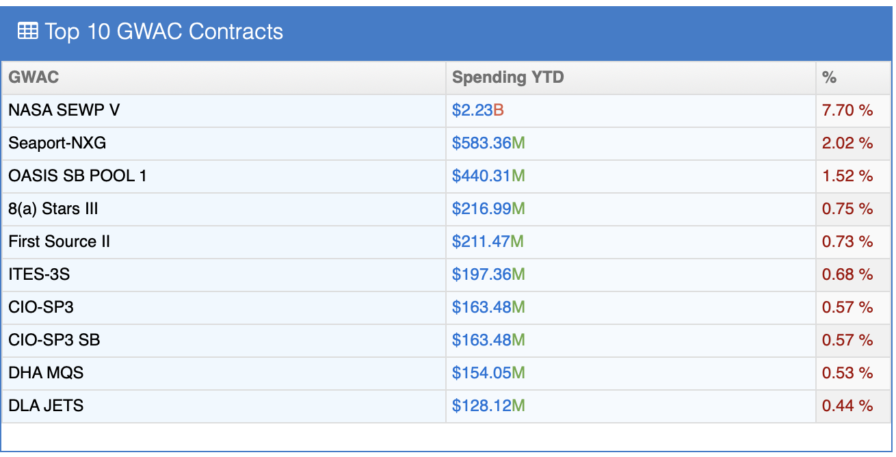This screenshot has height=457, width=896.
Task: Click the $583.36M spending amount
Action: (488, 143)
